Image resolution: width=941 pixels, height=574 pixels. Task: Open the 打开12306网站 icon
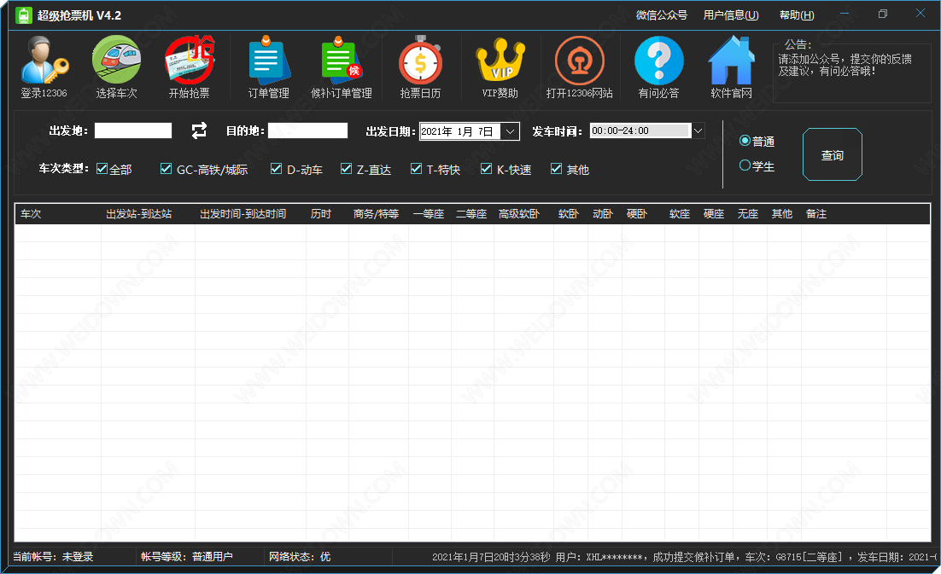579,67
